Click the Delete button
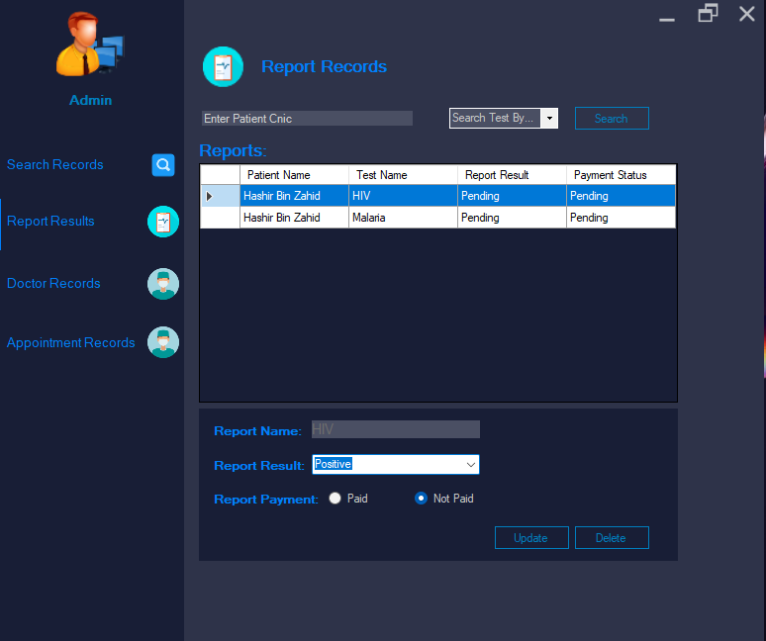This screenshot has height=641, width=766. tap(612, 537)
